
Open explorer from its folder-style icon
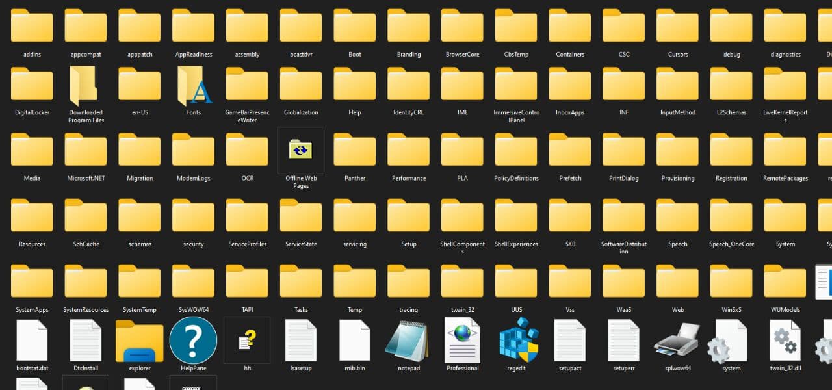coord(139,340)
